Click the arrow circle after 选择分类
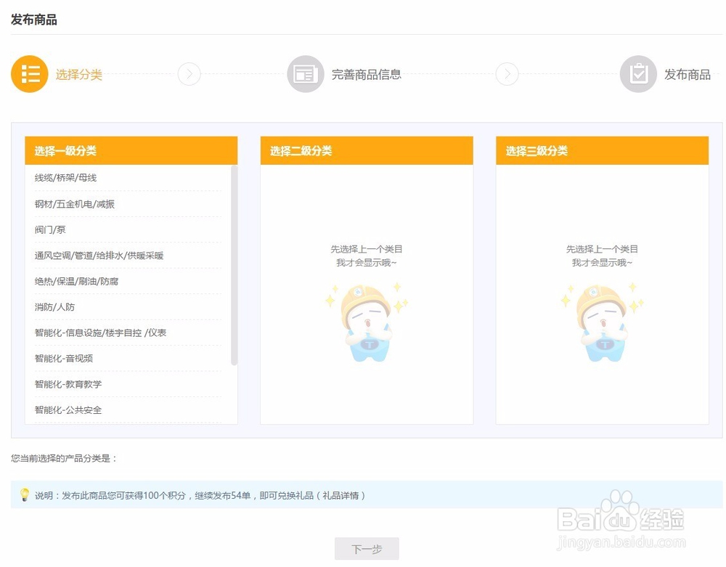This screenshot has width=726, height=567. 189,74
